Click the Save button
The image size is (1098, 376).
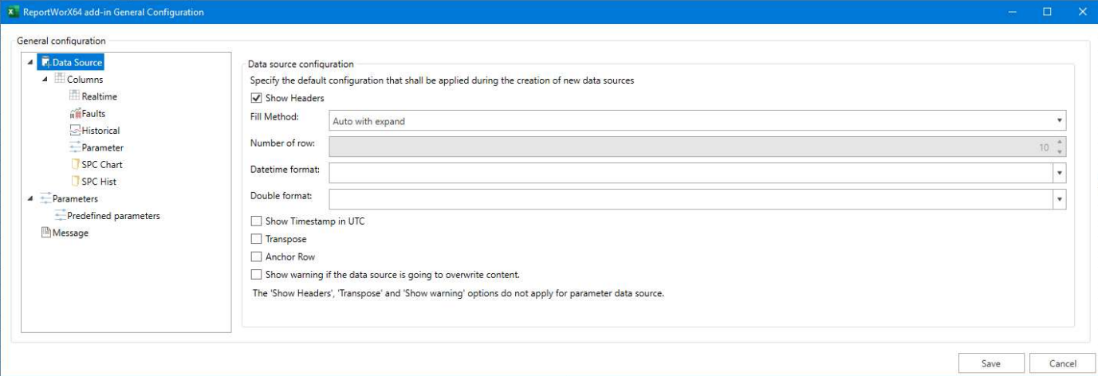click(991, 363)
